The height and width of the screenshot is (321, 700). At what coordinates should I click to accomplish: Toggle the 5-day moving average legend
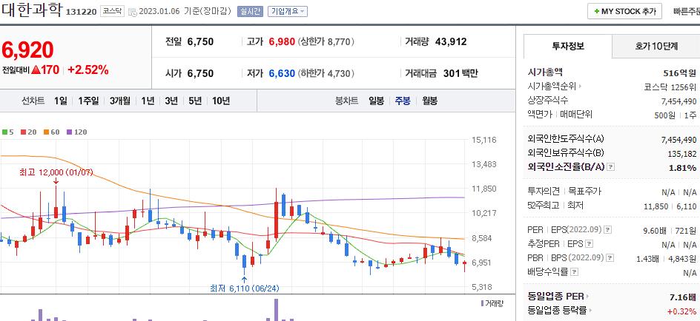coord(8,132)
